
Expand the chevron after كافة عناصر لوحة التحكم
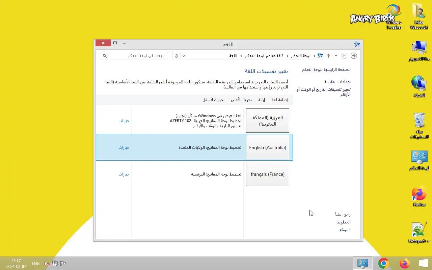tap(241, 56)
